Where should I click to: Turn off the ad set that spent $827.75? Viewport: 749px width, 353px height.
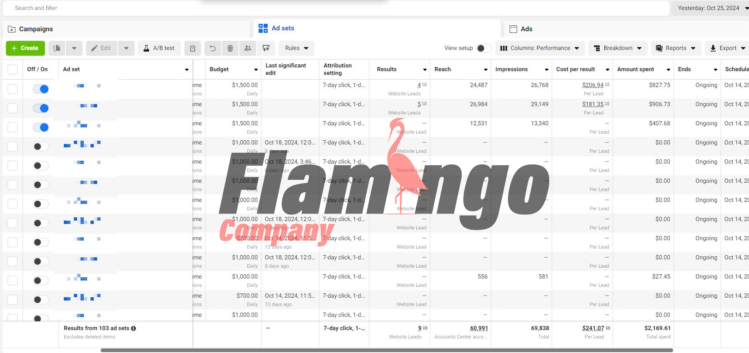(41, 89)
